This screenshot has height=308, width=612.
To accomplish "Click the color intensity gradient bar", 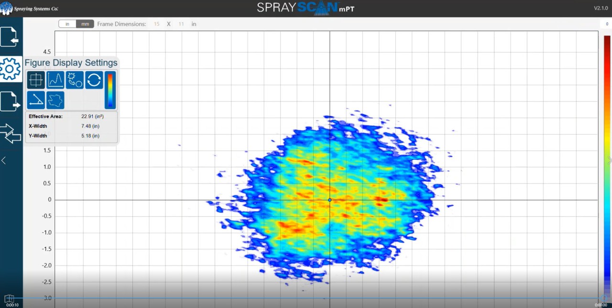I will 110,90.
